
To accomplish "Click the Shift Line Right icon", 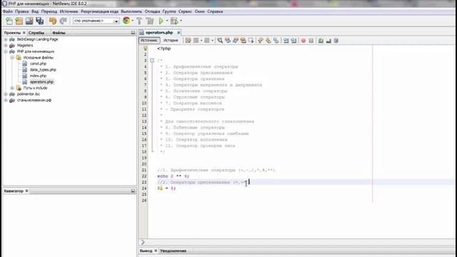I will 293,41.
